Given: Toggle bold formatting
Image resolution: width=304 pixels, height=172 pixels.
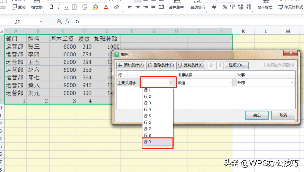Looking at the screenshot, I should pyautogui.click(x=51, y=7).
